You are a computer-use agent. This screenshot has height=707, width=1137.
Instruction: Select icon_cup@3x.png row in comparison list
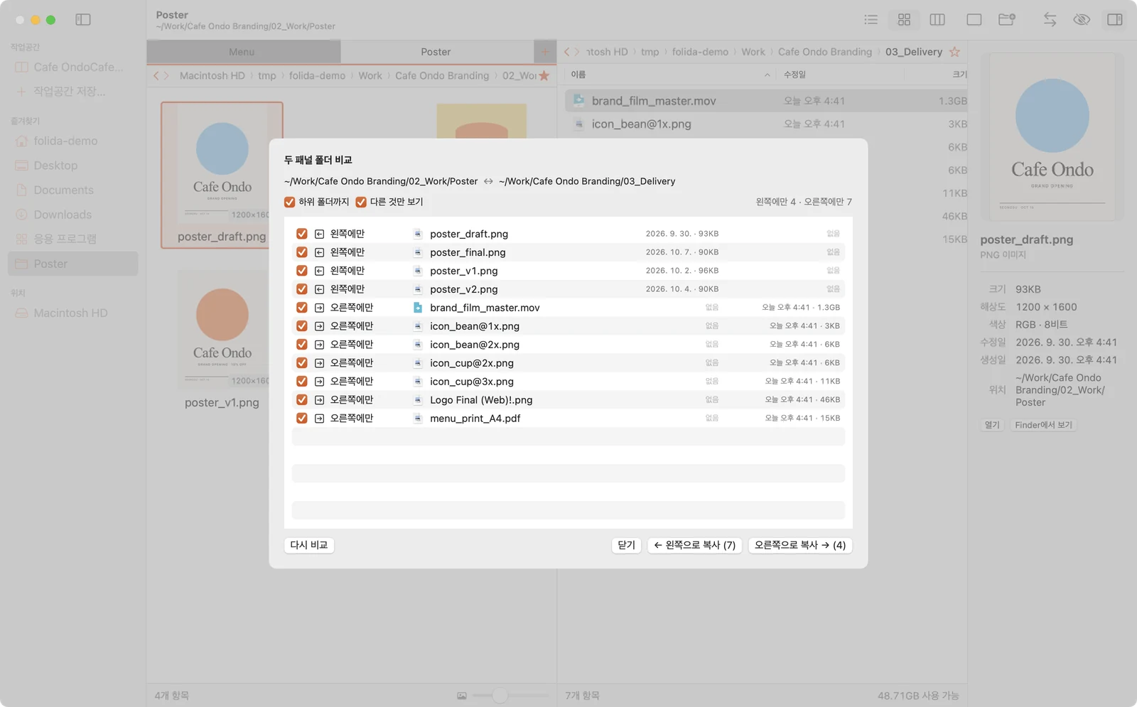568,382
